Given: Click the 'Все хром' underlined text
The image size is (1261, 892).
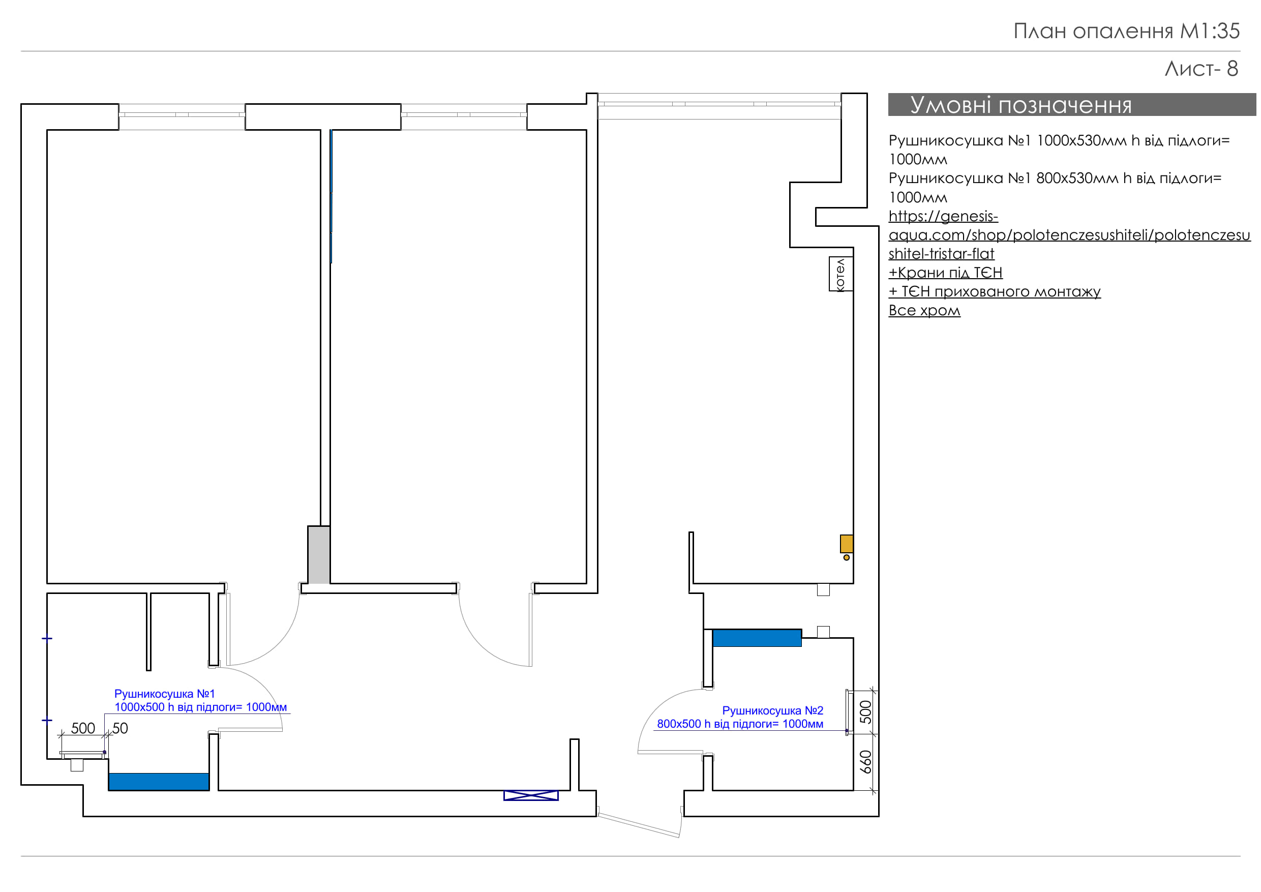Looking at the screenshot, I should click(x=924, y=310).
